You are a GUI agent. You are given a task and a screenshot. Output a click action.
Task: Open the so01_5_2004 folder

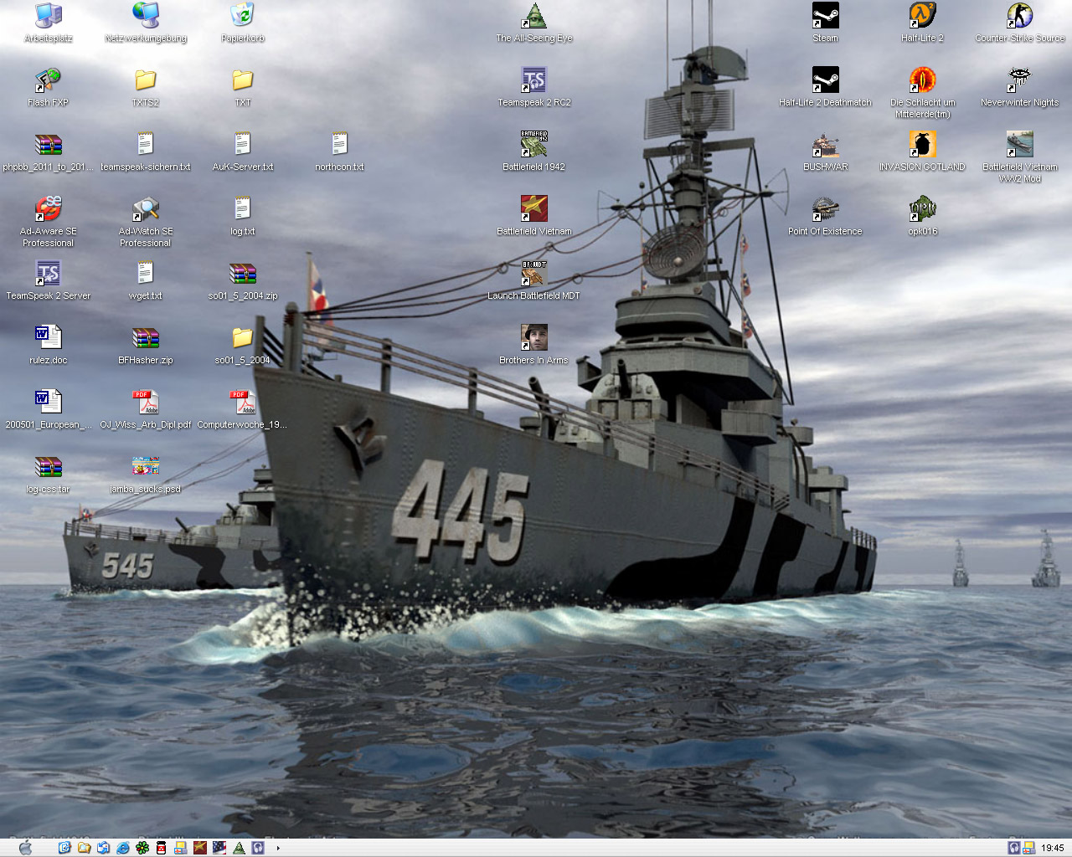point(243,345)
